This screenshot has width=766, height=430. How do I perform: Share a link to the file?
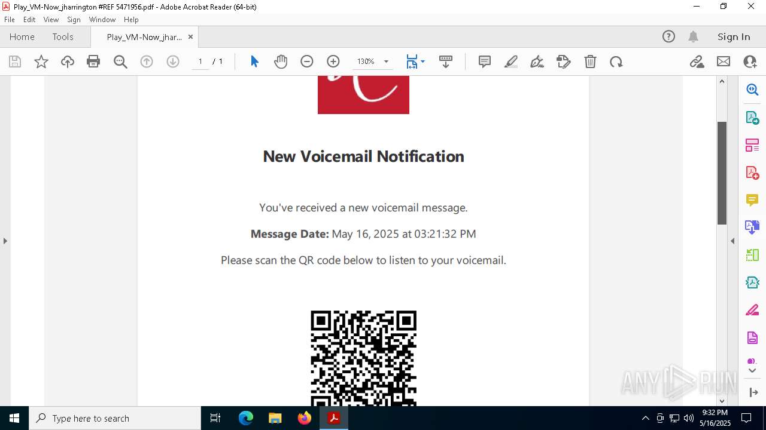click(x=697, y=62)
